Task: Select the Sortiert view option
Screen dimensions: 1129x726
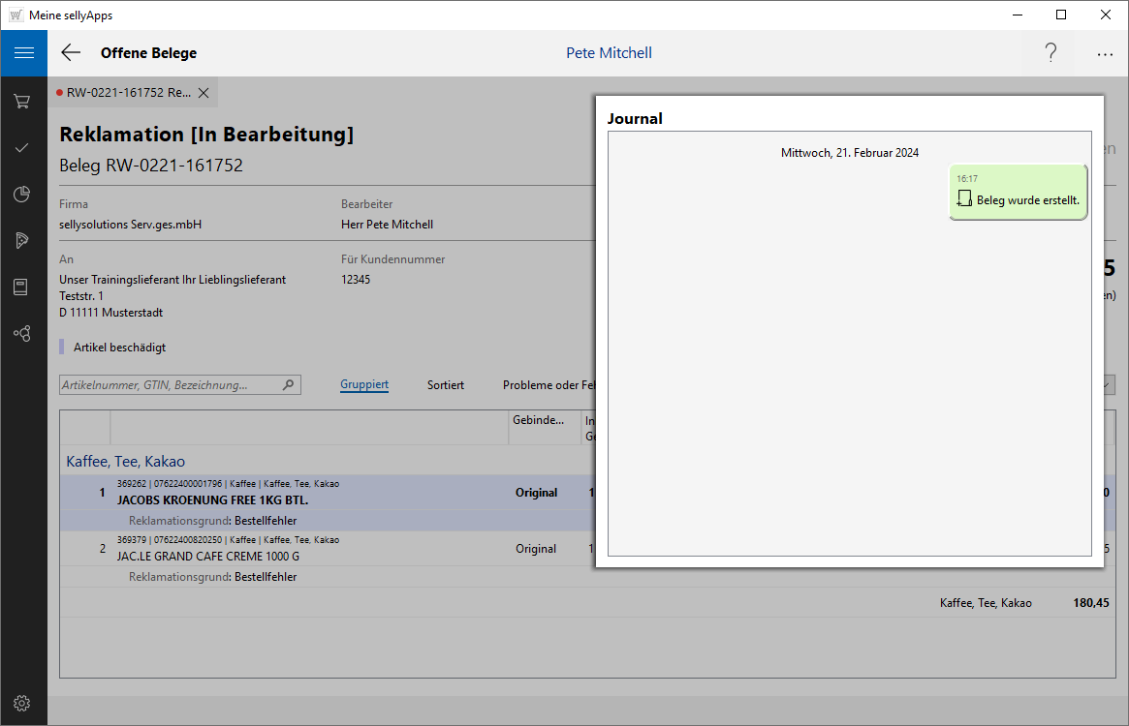Action: [446, 385]
